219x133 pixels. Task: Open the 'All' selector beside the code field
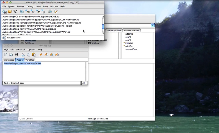84,83
